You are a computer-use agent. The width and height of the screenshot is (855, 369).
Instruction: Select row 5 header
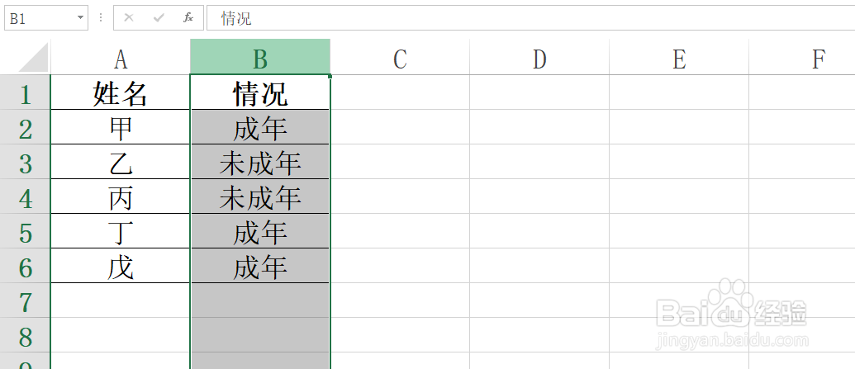coord(25,232)
